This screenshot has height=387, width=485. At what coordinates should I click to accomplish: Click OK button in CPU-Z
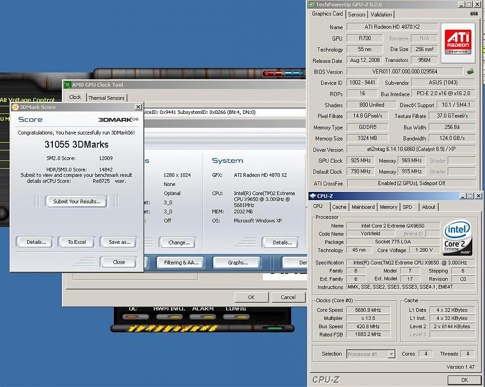click(x=464, y=380)
